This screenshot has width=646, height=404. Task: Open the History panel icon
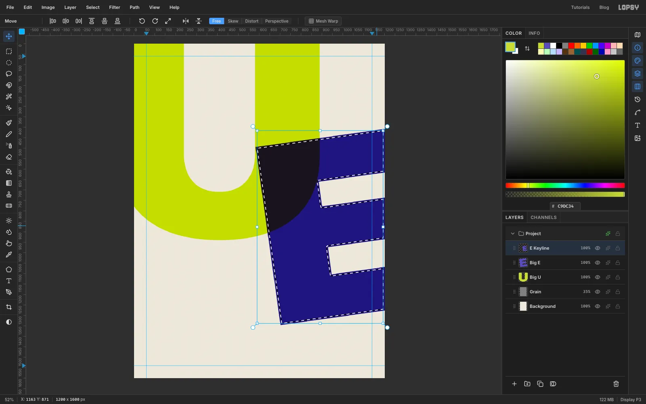click(638, 99)
